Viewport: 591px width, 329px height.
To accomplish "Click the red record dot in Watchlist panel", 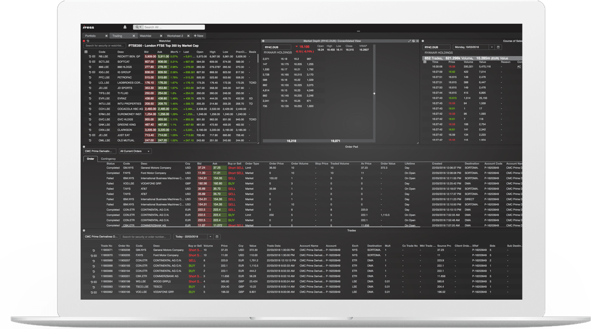I will point(84,41).
